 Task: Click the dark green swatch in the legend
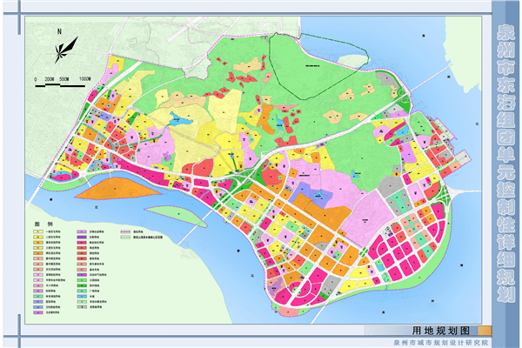pyautogui.click(x=82, y=285)
